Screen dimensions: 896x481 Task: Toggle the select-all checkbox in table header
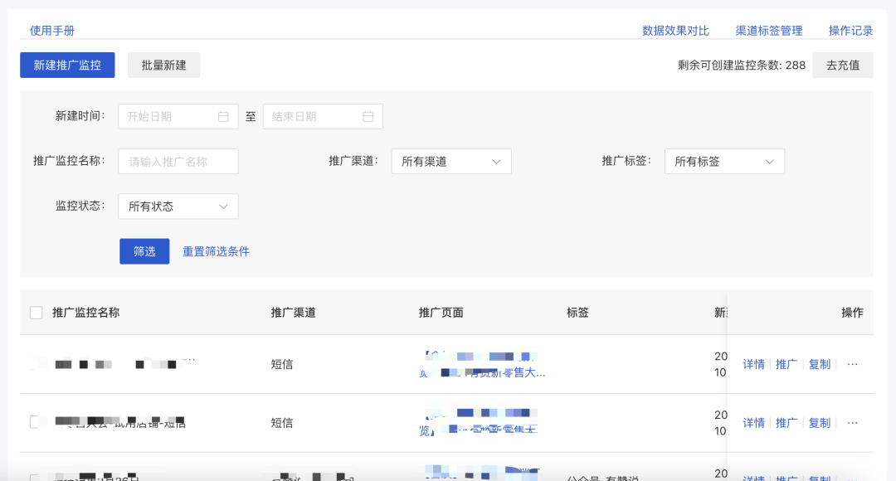[x=37, y=312]
